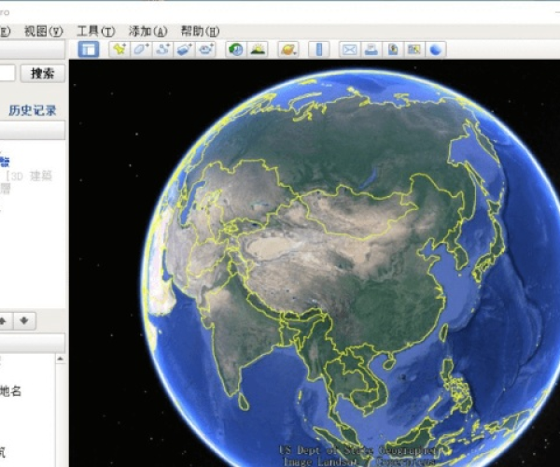Viewport: 560px width, 467px height.
Task: Click the record a tour icon
Action: tap(205, 50)
